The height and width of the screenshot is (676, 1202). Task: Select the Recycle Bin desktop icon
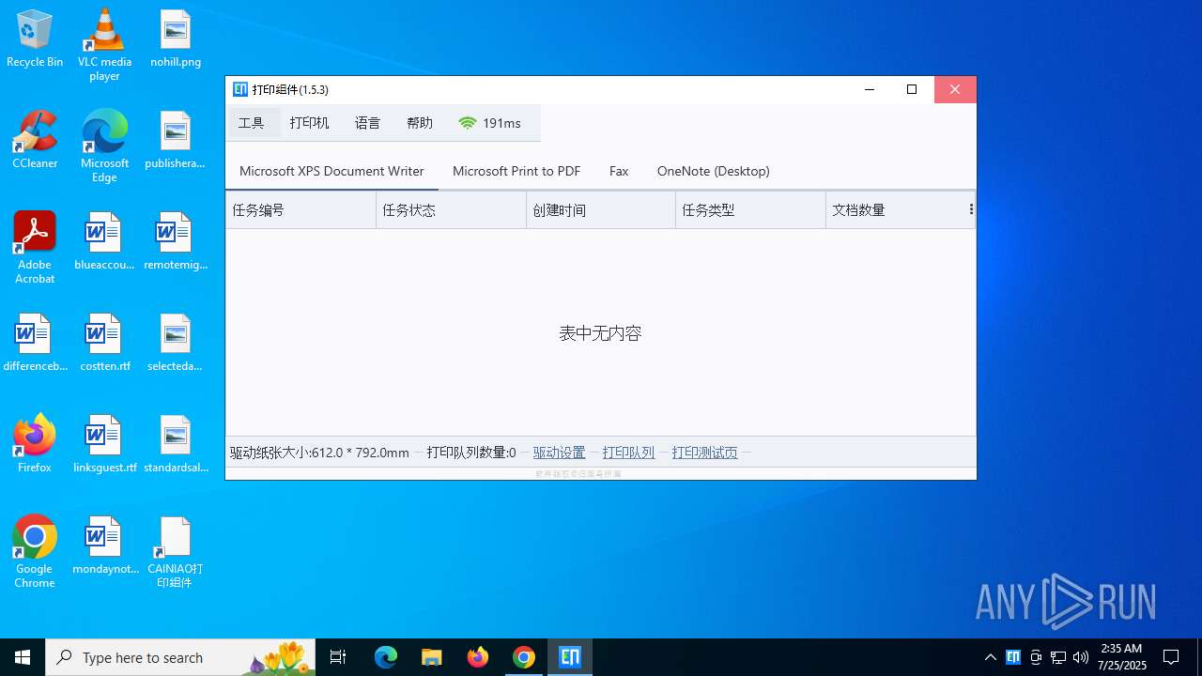coord(35,39)
